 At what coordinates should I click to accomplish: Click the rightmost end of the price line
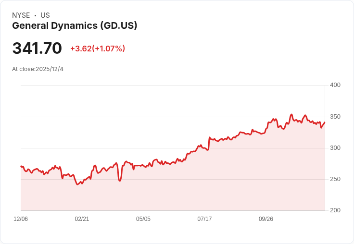pyautogui.click(x=325, y=122)
